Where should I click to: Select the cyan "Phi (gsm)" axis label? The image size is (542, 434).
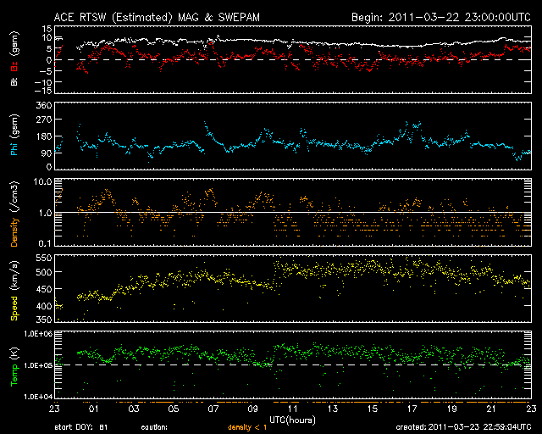tap(14, 135)
